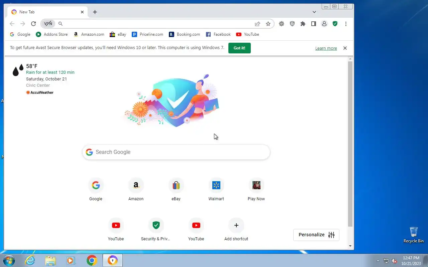Open the Facebook bookmark
The width and height of the screenshot is (428, 267).
point(218,34)
